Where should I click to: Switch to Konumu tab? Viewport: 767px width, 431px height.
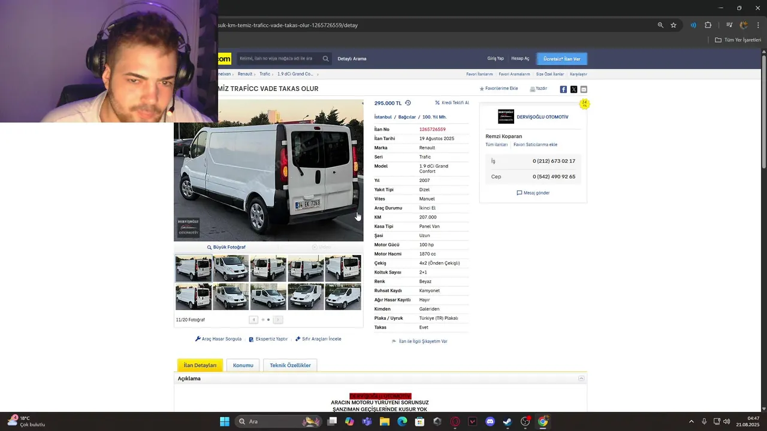[x=243, y=365]
